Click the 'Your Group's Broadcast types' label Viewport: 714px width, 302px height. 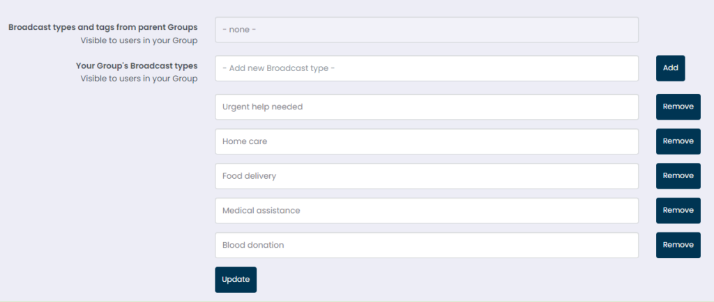137,66
